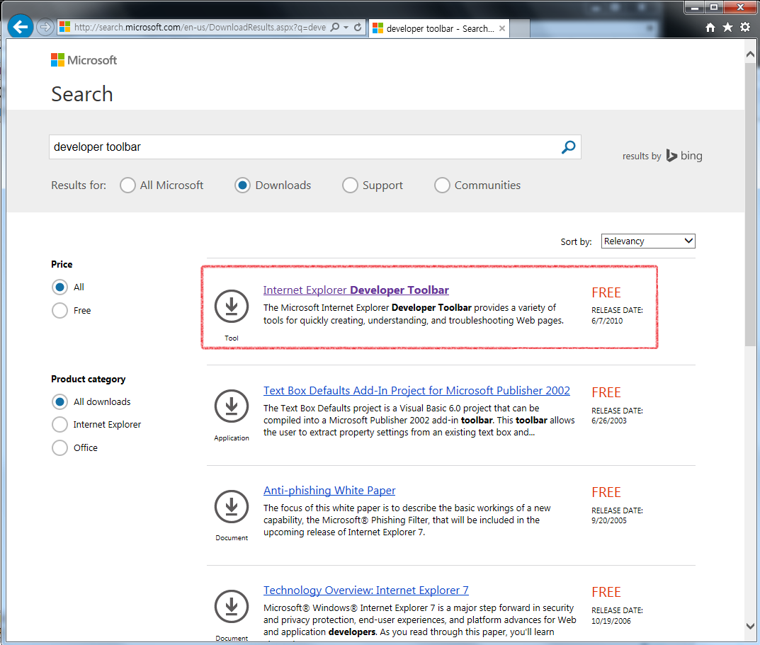Open the Home icon in the browser toolbar

[710, 28]
